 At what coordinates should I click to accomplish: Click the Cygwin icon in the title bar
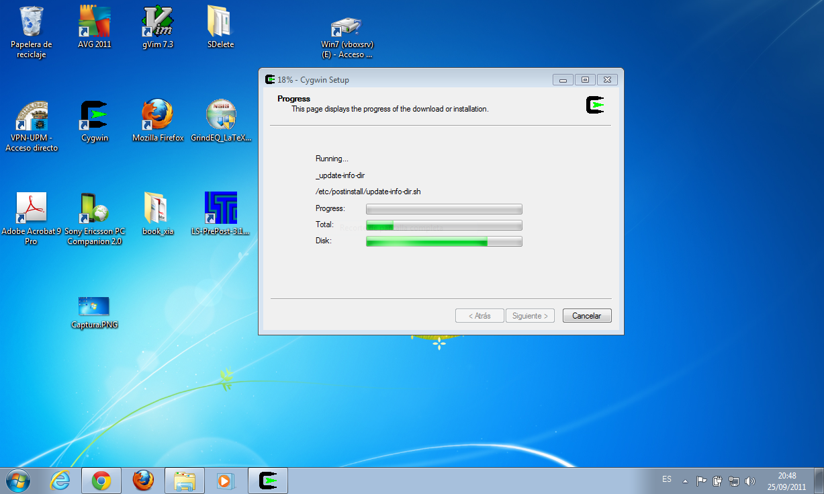pyautogui.click(x=270, y=79)
